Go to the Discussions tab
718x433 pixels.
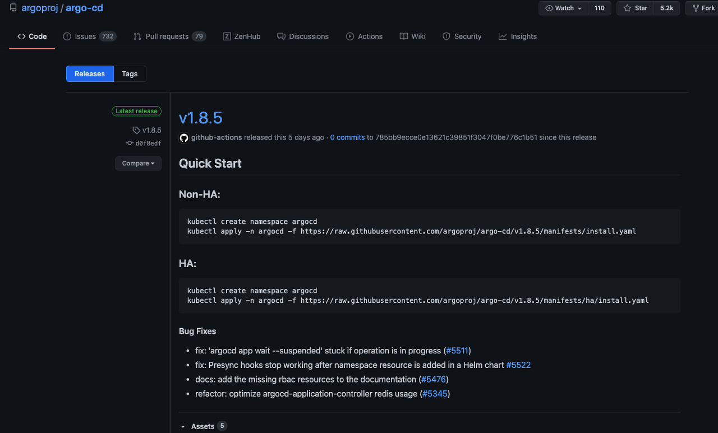tap(303, 36)
